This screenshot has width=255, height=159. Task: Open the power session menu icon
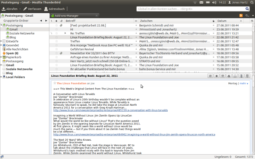(252, 2)
